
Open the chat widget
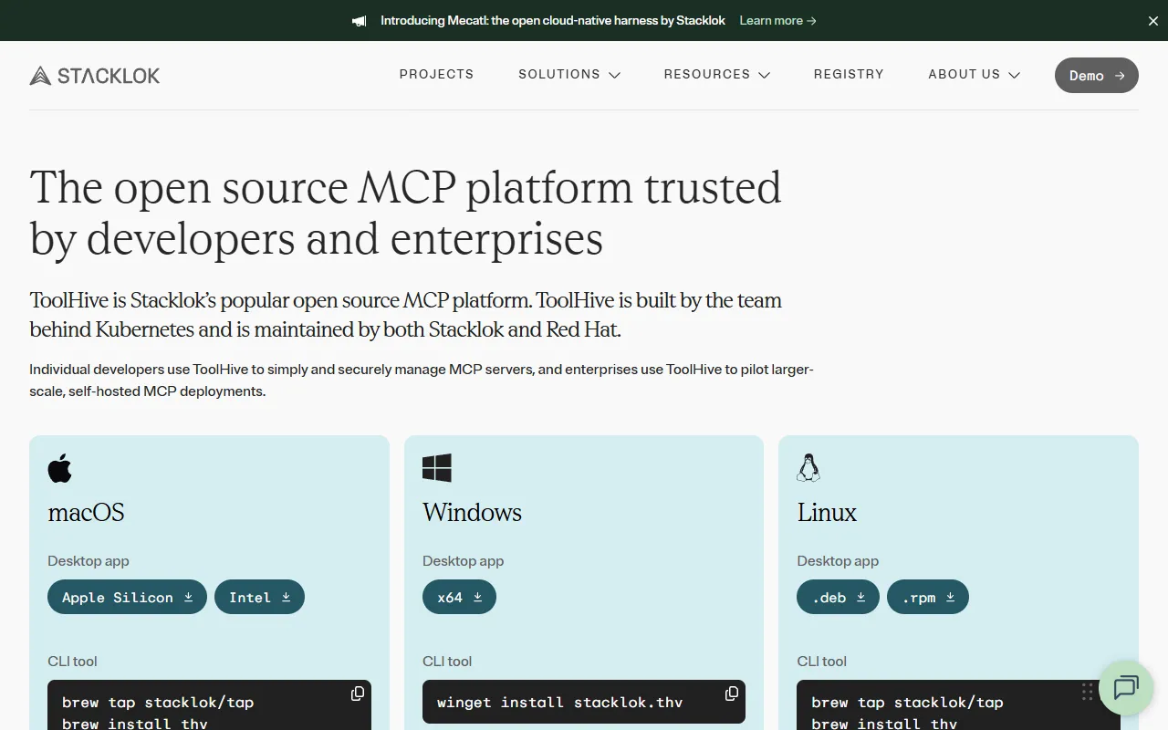coord(1126,688)
